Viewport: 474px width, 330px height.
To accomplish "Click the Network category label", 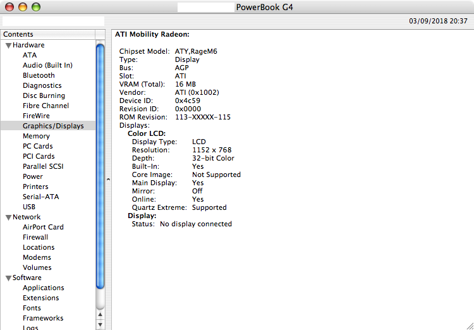I will coord(27,217).
